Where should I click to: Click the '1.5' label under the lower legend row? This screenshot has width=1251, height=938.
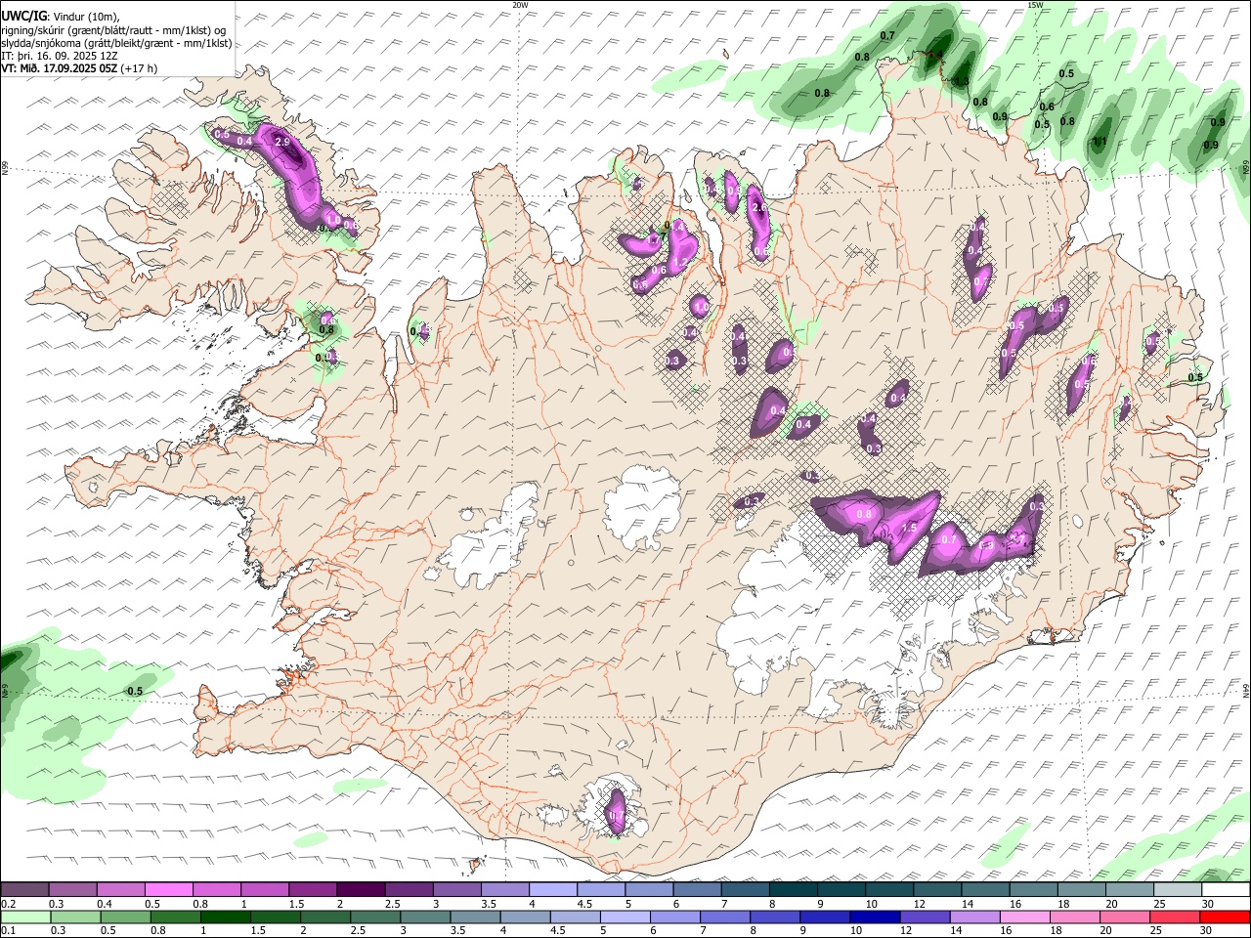259,931
